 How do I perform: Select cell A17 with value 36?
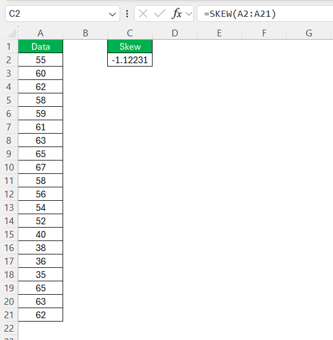41,261
